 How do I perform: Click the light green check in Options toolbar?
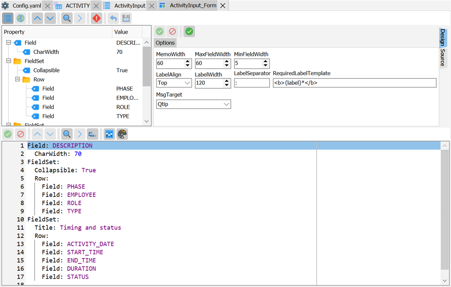click(160, 31)
